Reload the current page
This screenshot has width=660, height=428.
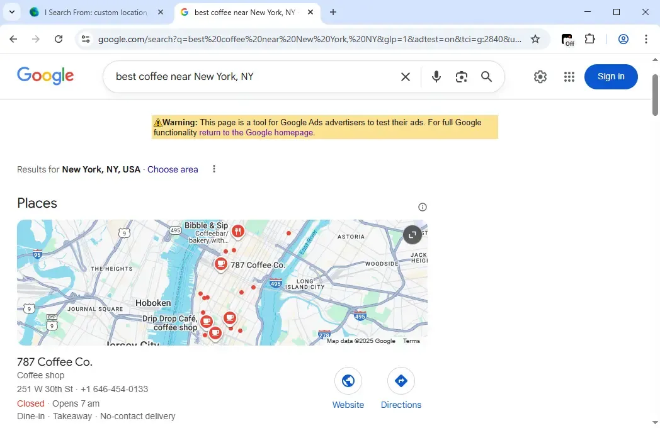tap(59, 39)
